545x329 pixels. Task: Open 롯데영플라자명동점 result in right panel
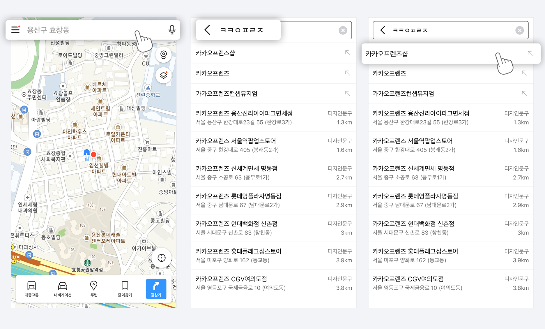pos(451,200)
